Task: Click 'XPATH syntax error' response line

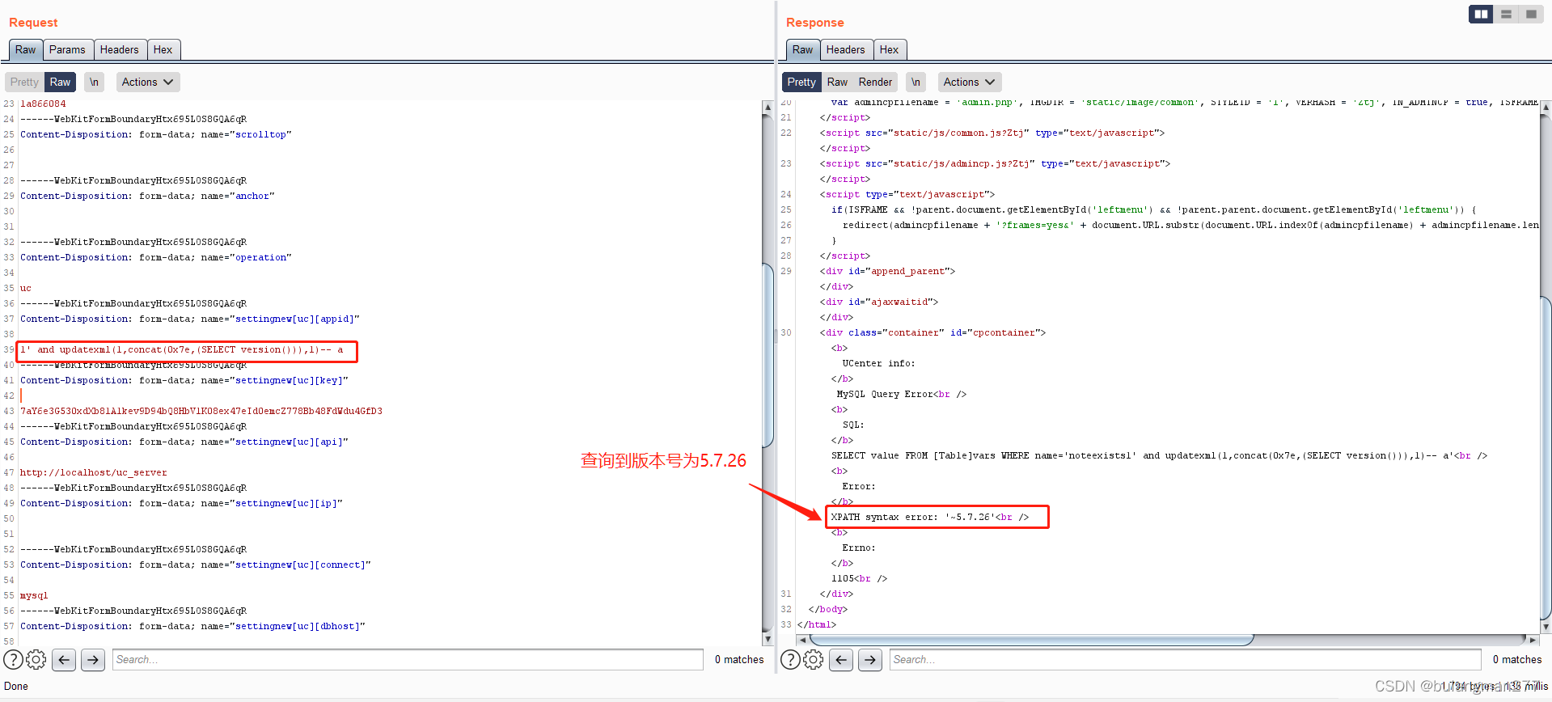Action: 930,518
